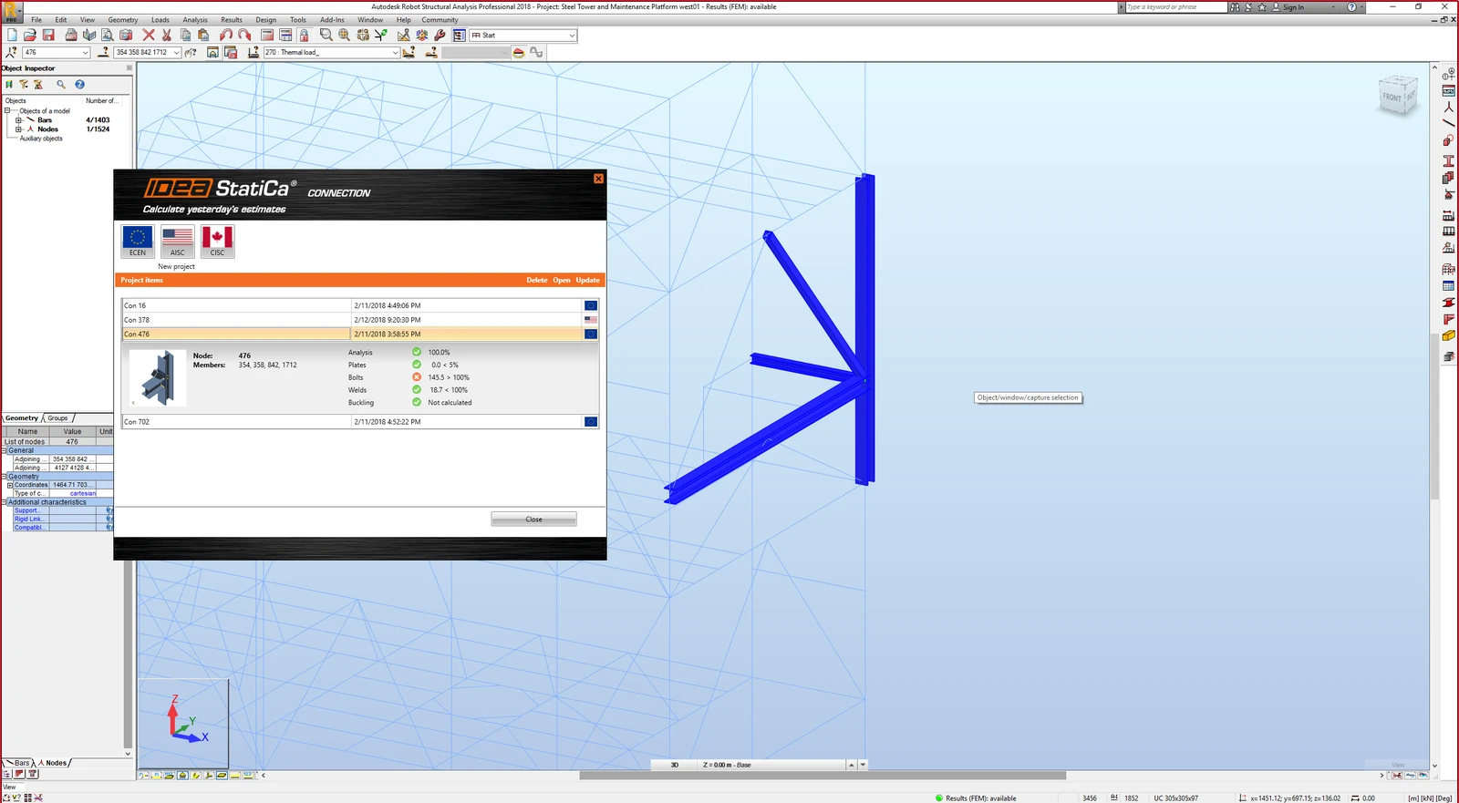This screenshot has height=803, width=1459.
Task: Switch to the Bars tab at bottom
Action: coord(18,763)
